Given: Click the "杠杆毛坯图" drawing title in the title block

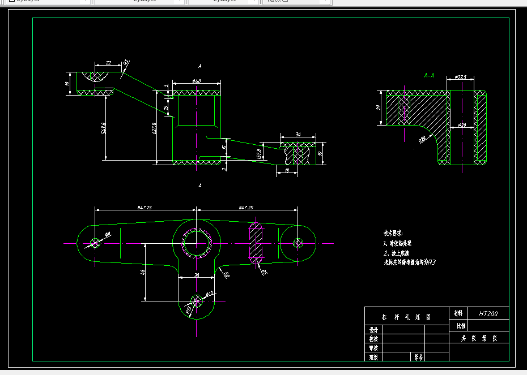Looking at the screenshot, I should [406, 317].
